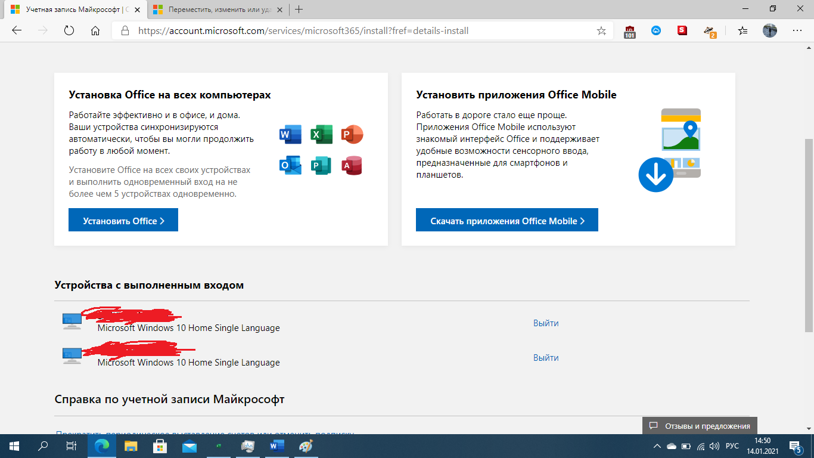
Task: Open the red S extension icon
Action: [x=682, y=30]
